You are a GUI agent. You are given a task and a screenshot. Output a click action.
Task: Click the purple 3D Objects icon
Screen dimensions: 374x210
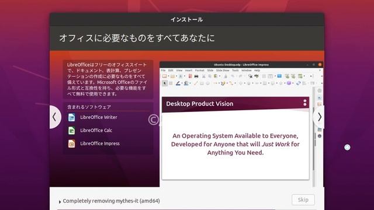coord(289,83)
